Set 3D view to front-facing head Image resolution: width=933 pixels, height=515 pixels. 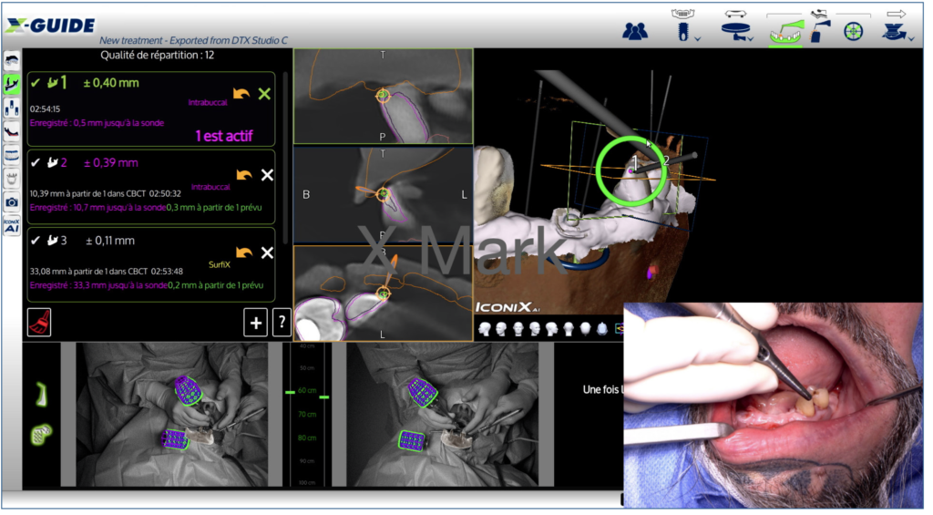pos(518,329)
